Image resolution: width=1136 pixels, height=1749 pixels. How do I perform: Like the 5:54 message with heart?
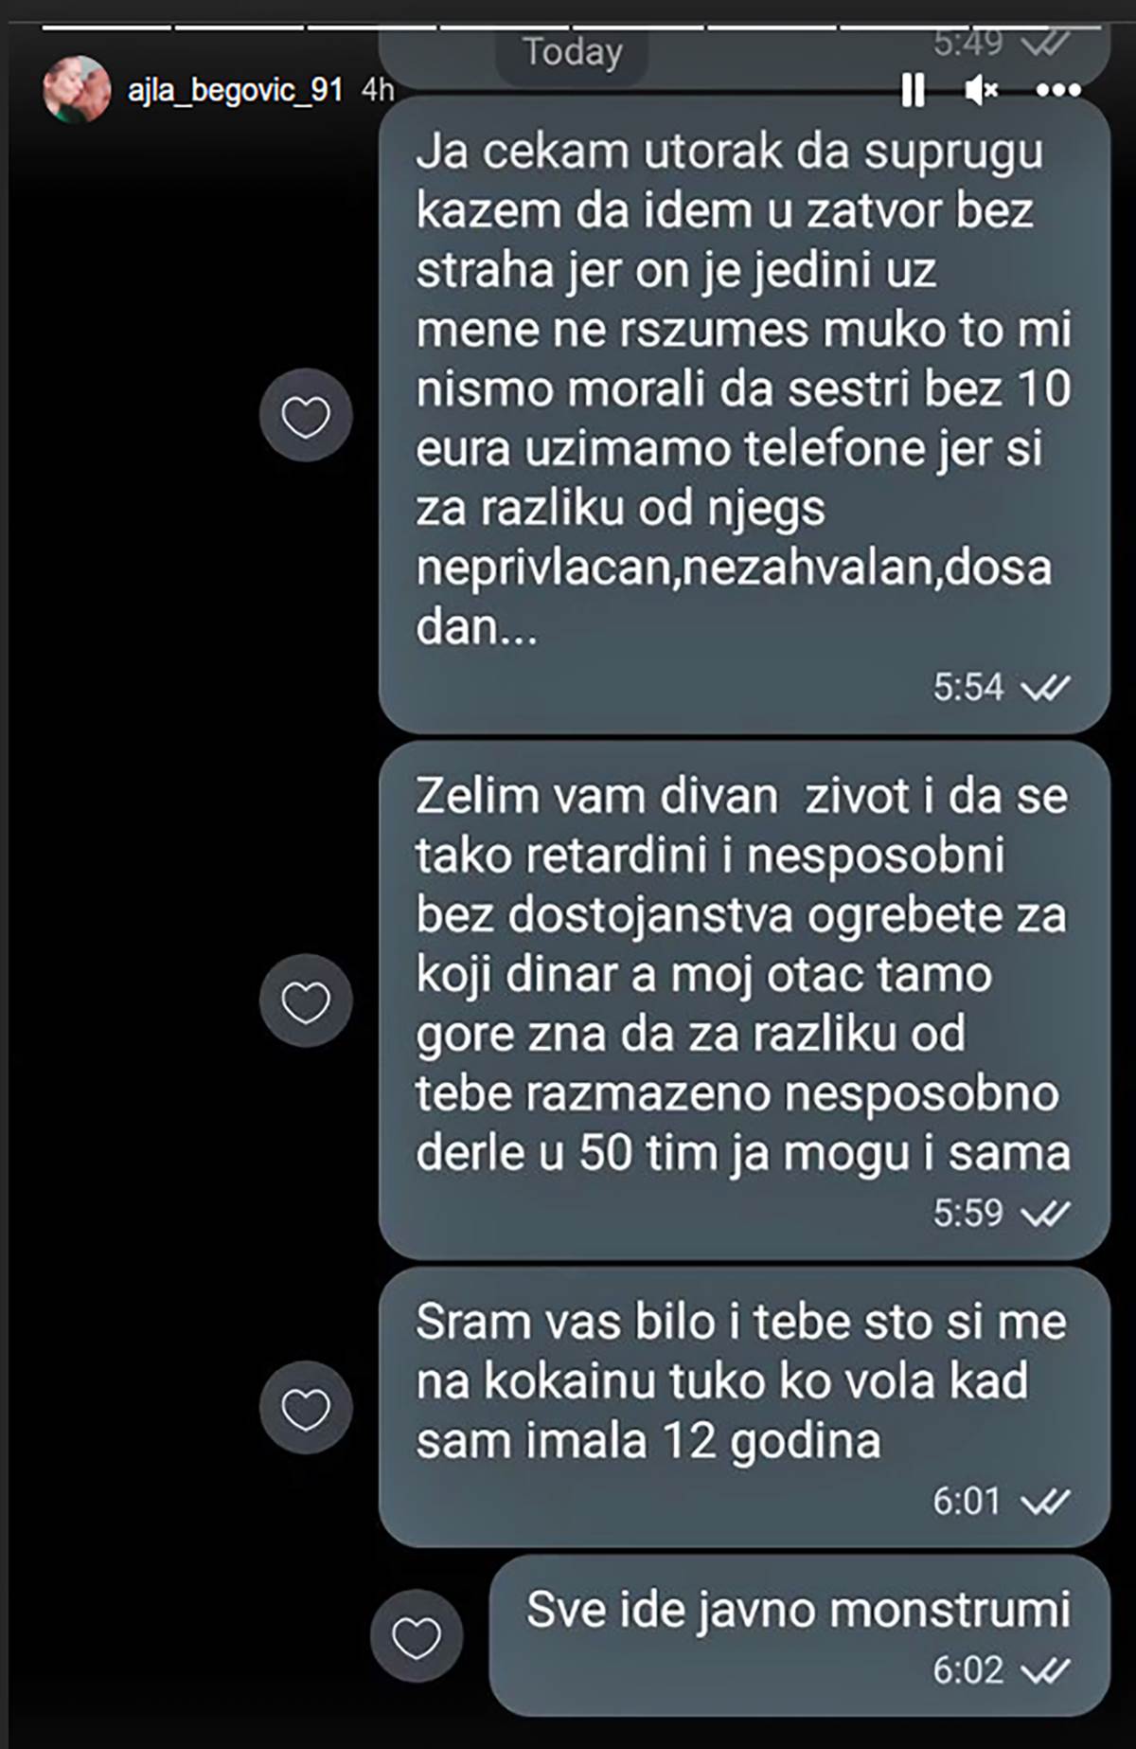[306, 415]
